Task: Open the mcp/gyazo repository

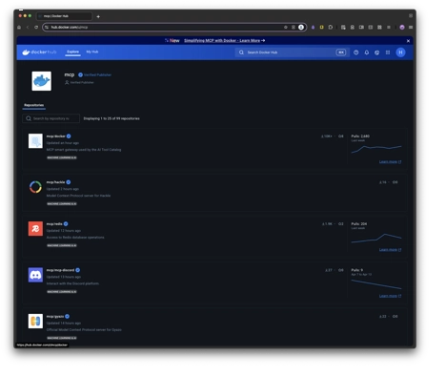Action: pos(55,317)
